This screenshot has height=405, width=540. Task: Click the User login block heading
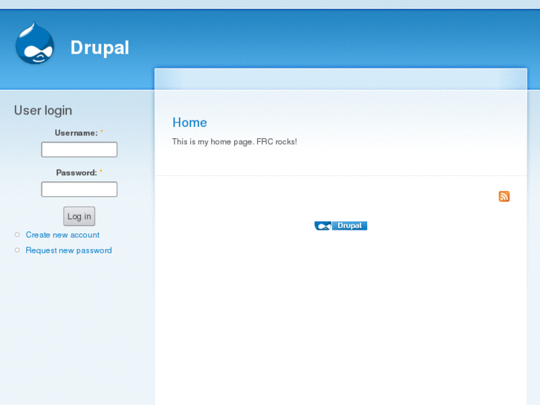(43, 111)
